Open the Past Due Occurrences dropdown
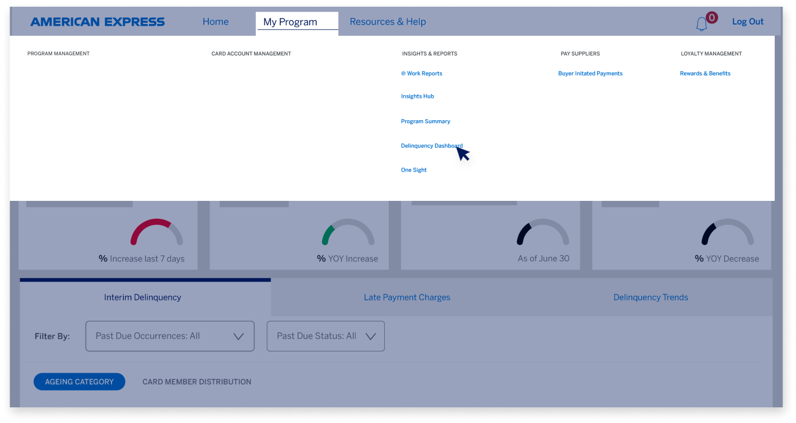796x423 pixels. click(x=170, y=336)
